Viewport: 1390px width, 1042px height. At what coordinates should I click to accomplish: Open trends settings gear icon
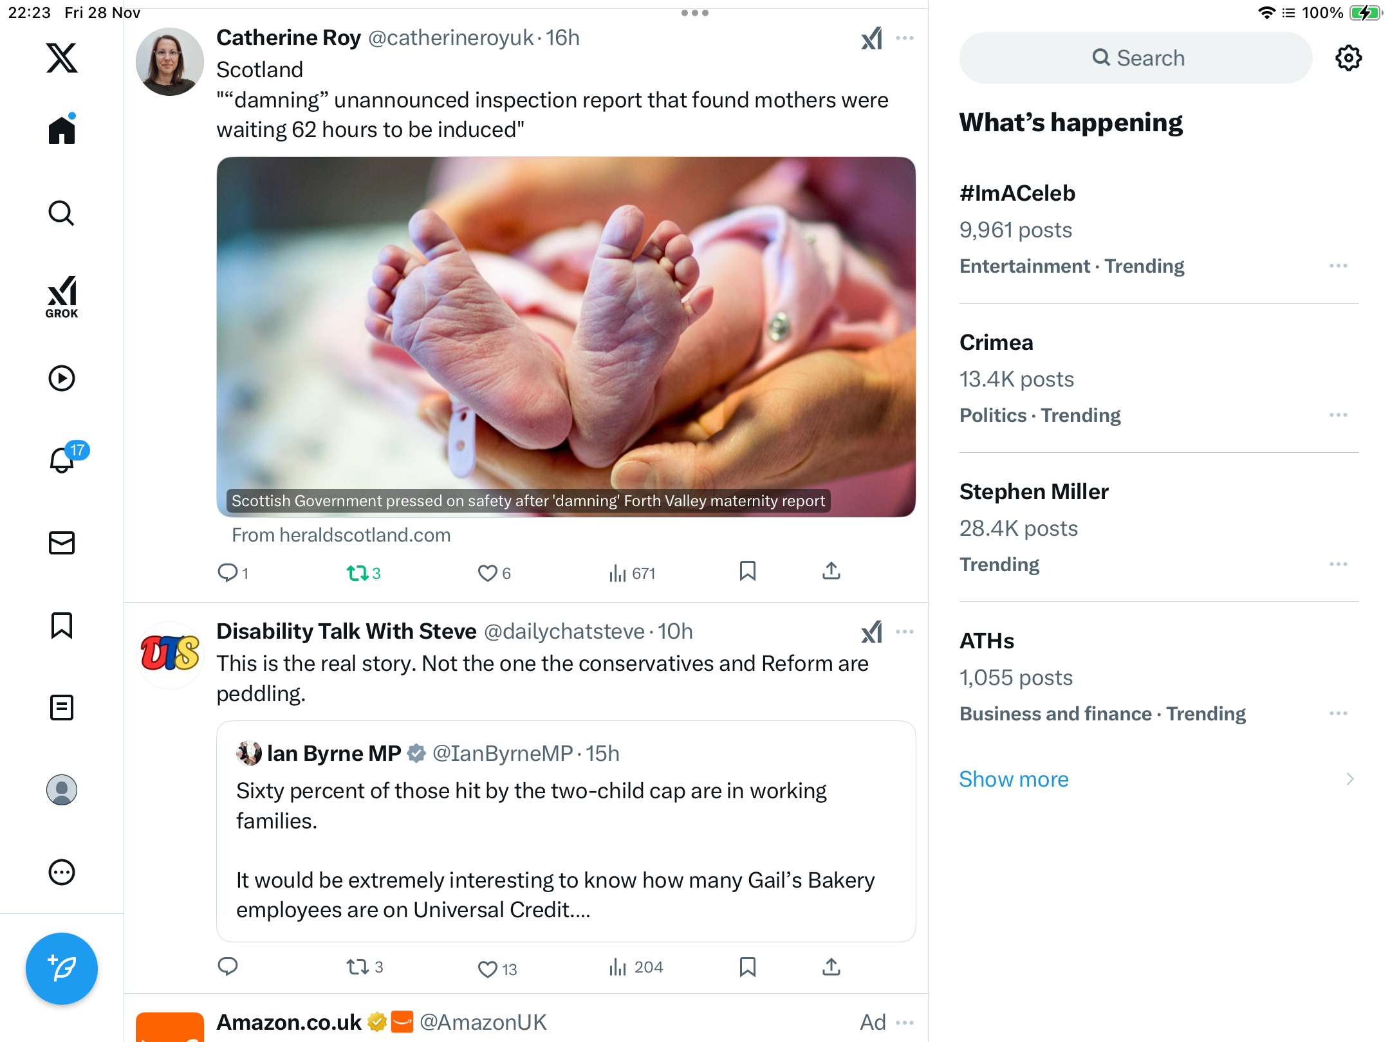[x=1348, y=58]
